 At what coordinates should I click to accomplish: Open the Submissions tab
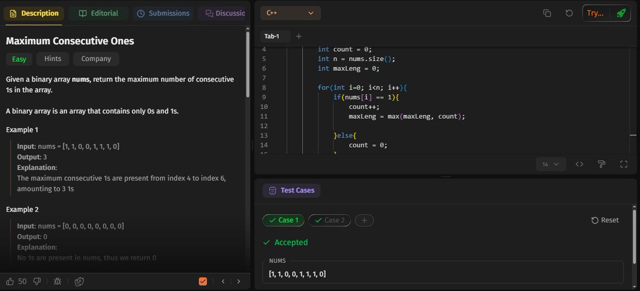click(x=163, y=13)
